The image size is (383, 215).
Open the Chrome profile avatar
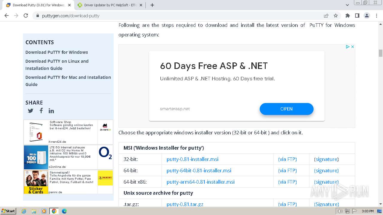coord(367,16)
